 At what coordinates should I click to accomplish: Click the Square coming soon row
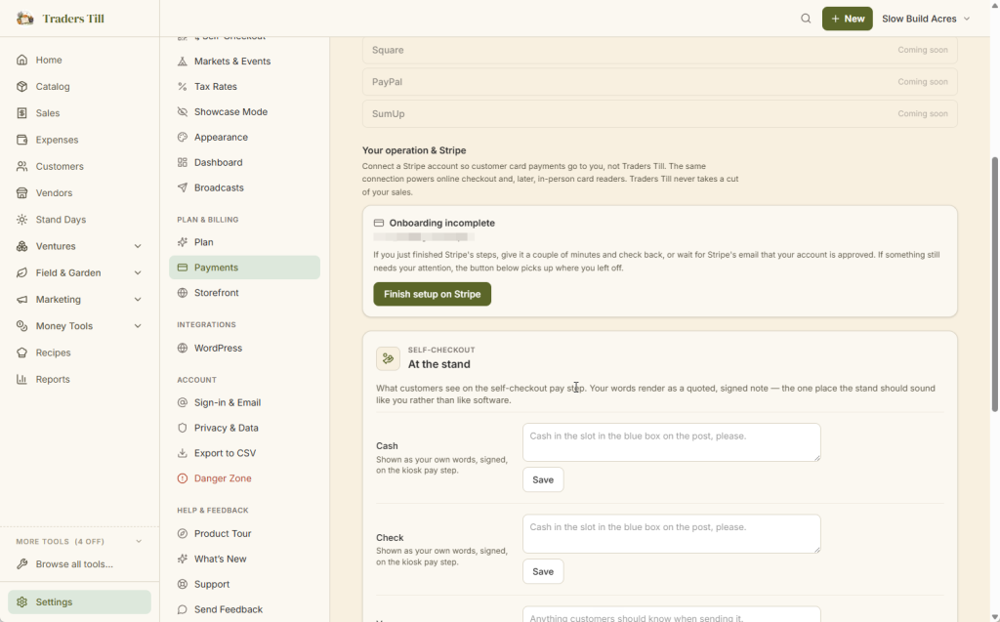[659, 50]
